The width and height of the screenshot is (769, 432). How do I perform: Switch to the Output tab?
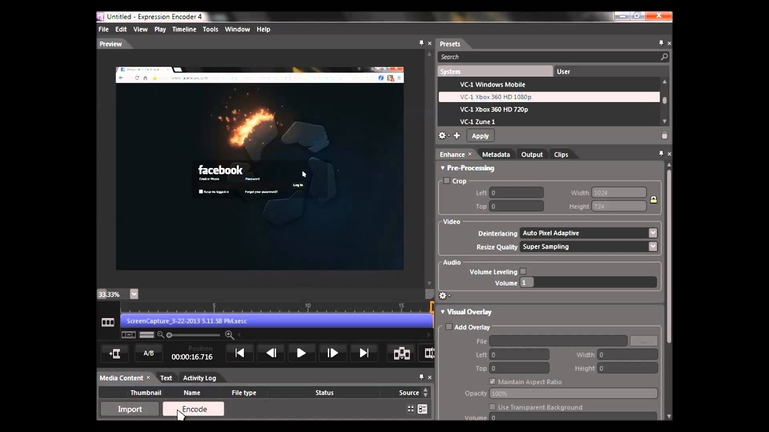tap(532, 154)
